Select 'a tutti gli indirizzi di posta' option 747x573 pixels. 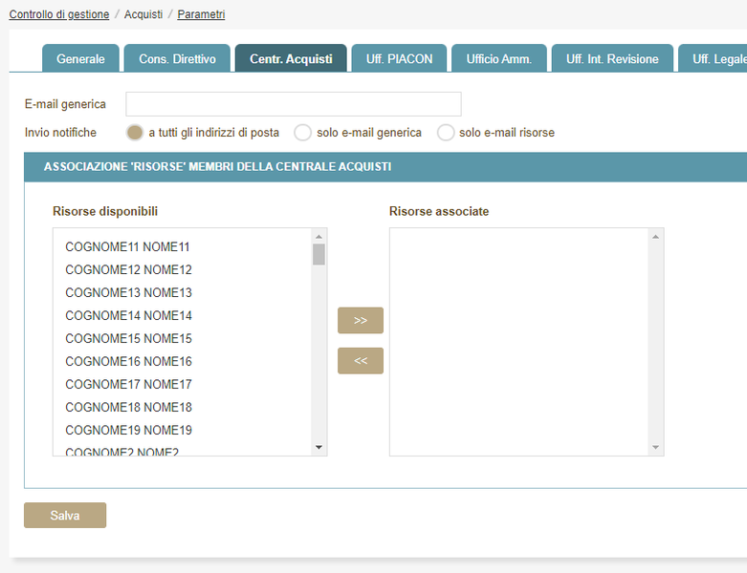[135, 133]
